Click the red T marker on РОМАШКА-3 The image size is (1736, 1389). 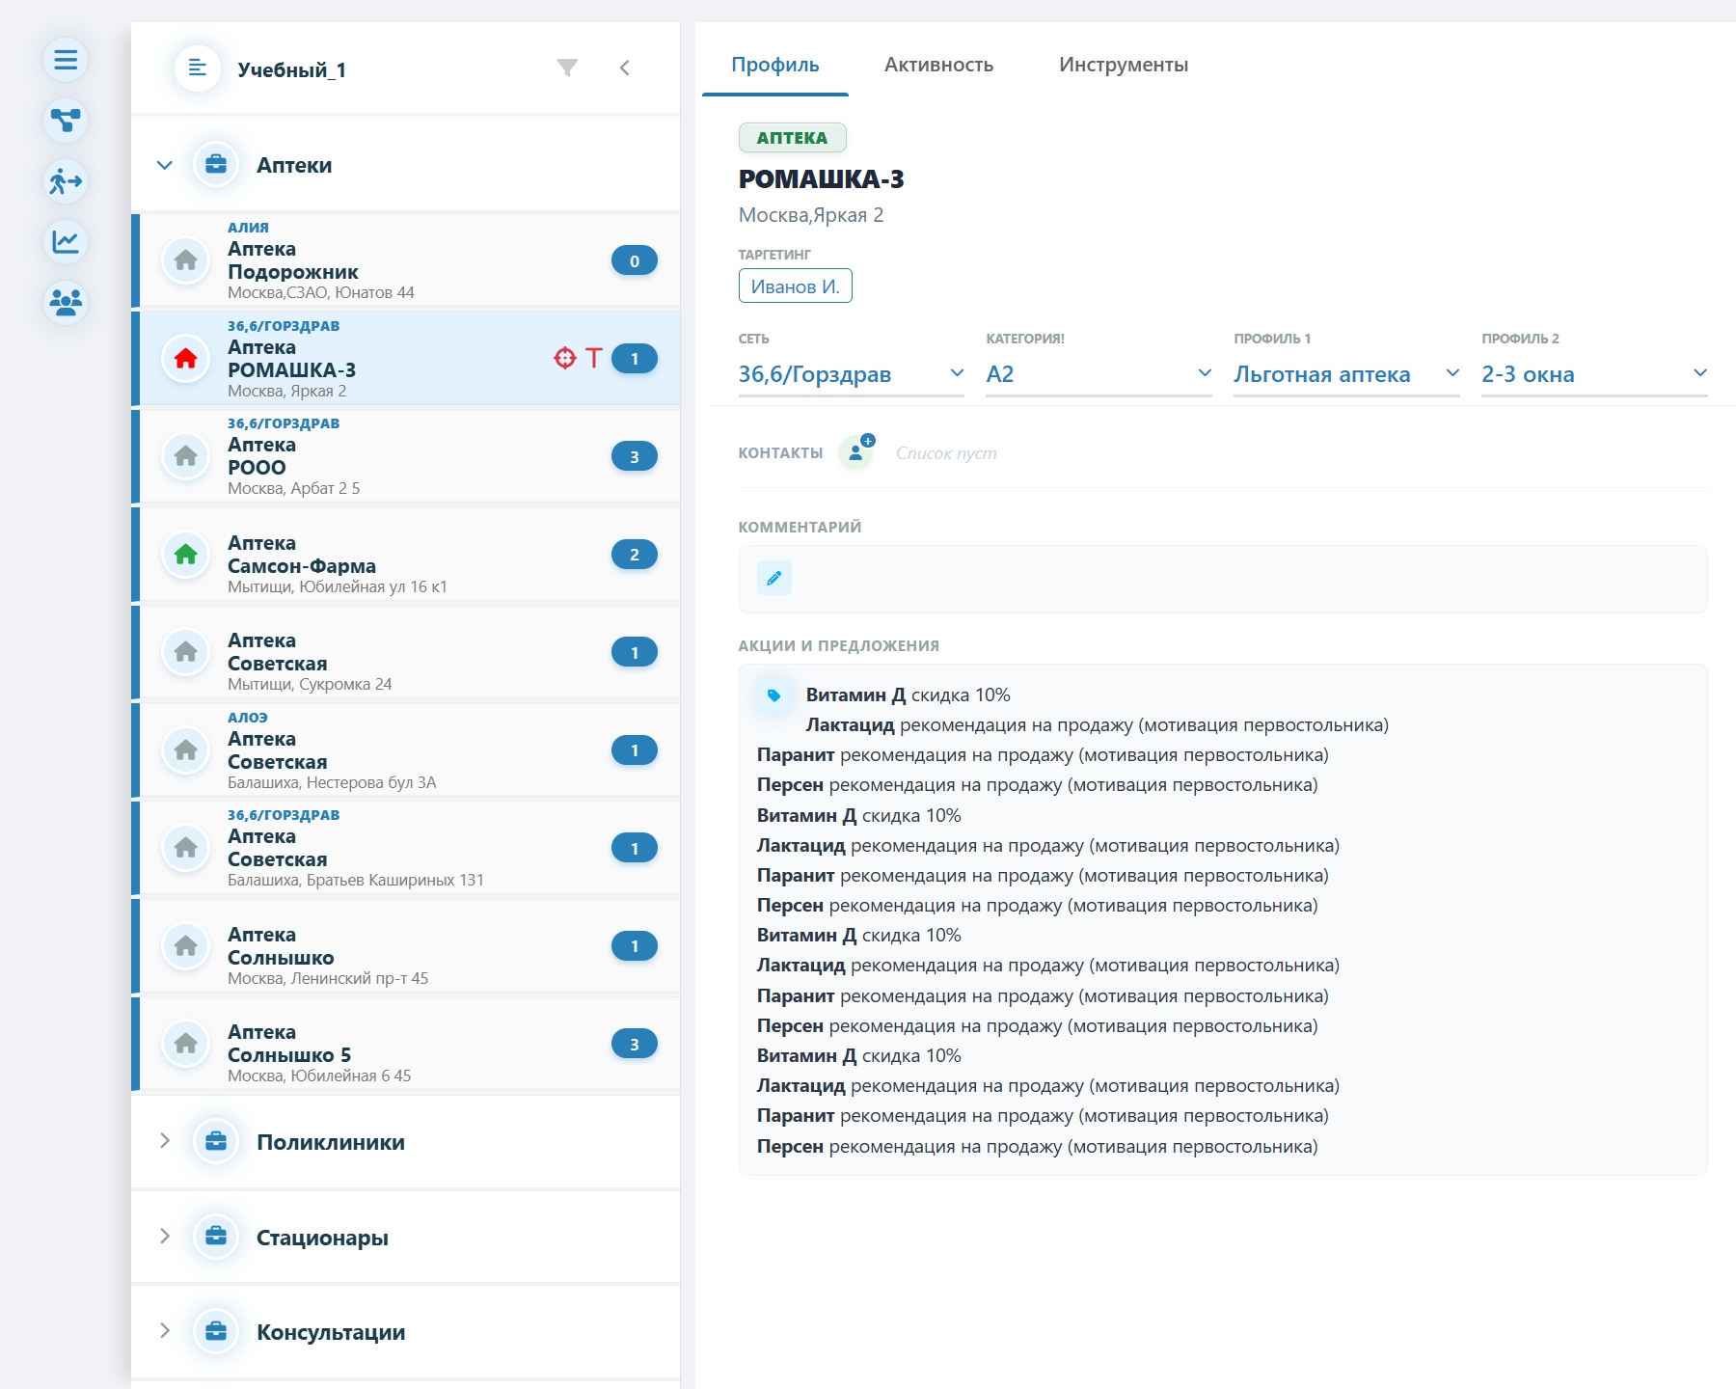(x=595, y=357)
